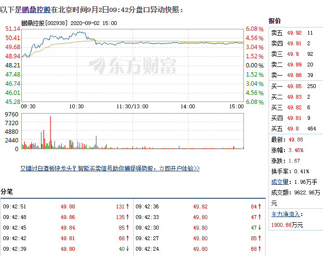323x256 pixels.
Task: Click the 最新 49.88 latest price value
Action: tap(296, 140)
